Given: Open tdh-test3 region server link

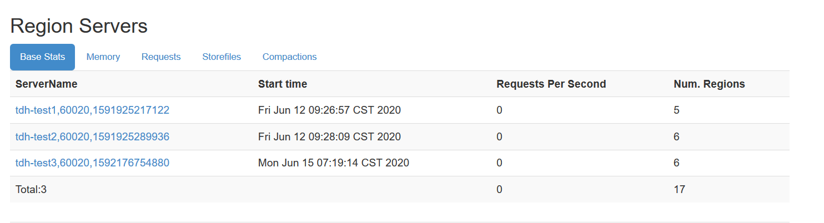Looking at the screenshot, I should point(92,163).
